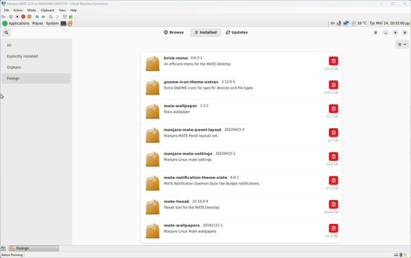Select the Foreign filter

(36, 78)
